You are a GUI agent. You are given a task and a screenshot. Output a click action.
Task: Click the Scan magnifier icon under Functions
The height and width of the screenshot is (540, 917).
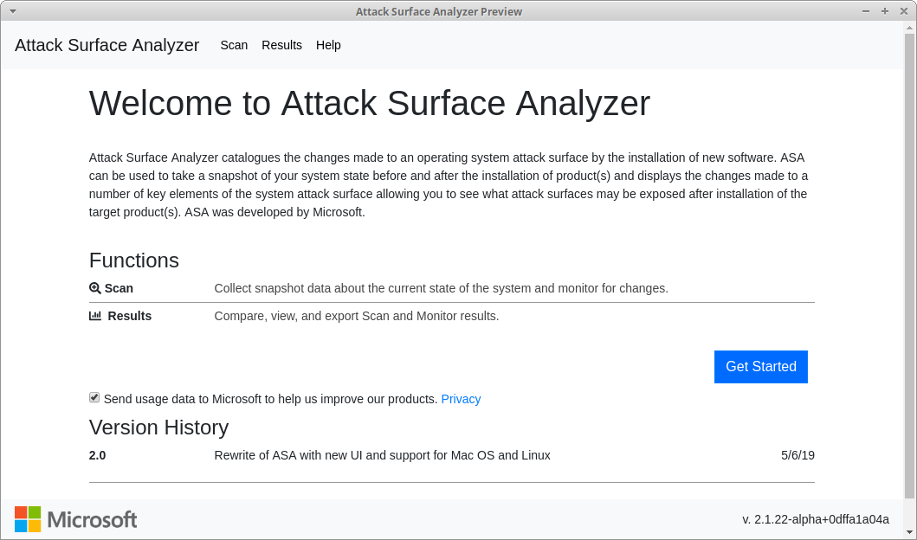click(x=95, y=288)
